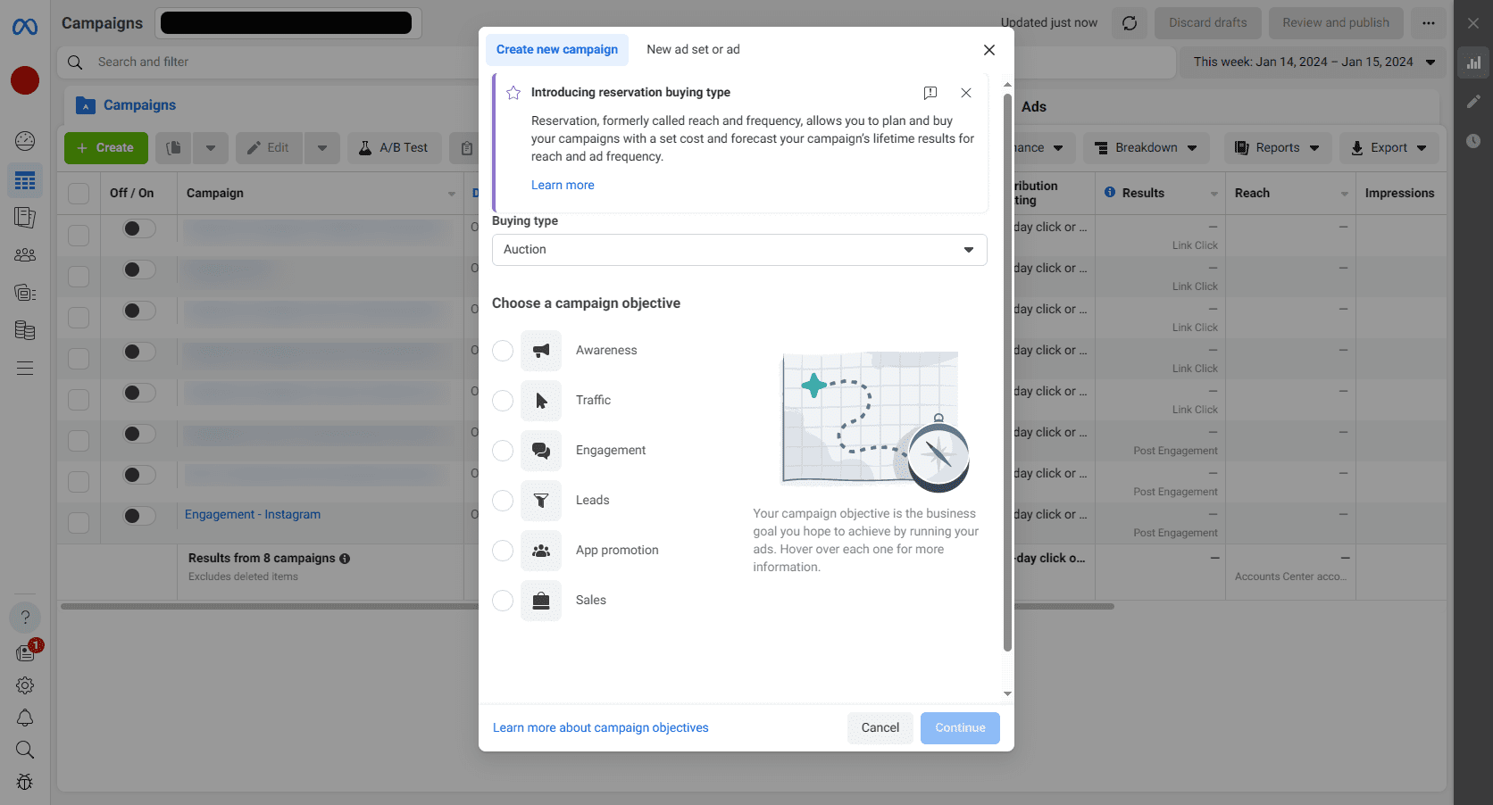Open Help with the question mark icon
Viewport: 1493px width, 805px height.
tap(25, 617)
